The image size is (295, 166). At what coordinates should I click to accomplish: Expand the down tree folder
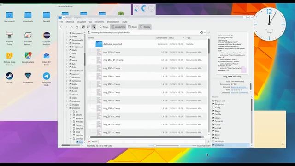point(67,36)
